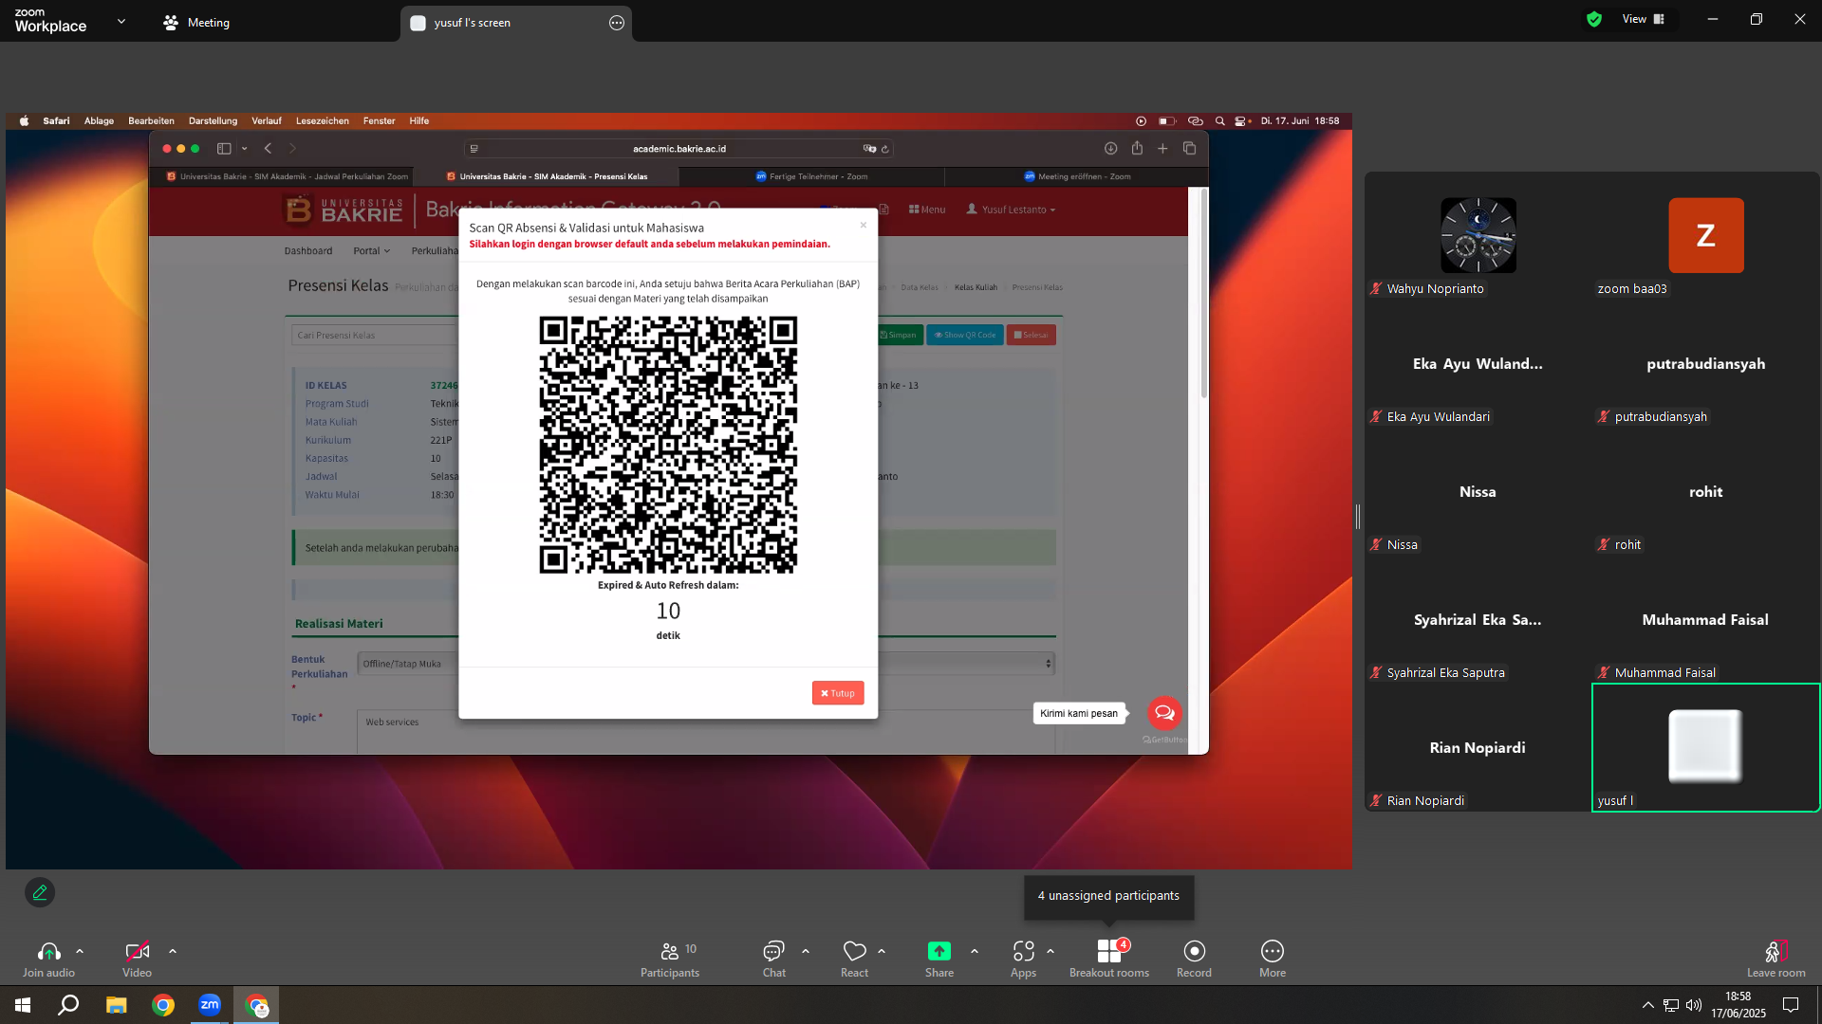Open the screen share options ellipsis
This screenshot has width=1822, height=1024.
click(617, 23)
